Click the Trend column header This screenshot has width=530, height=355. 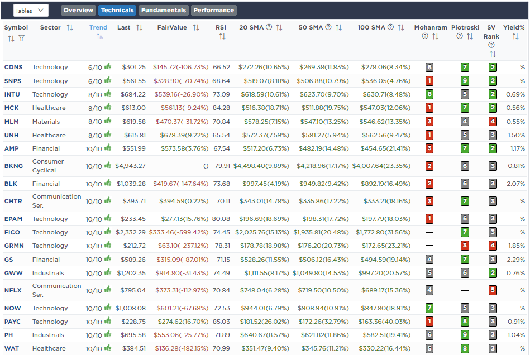(x=98, y=27)
